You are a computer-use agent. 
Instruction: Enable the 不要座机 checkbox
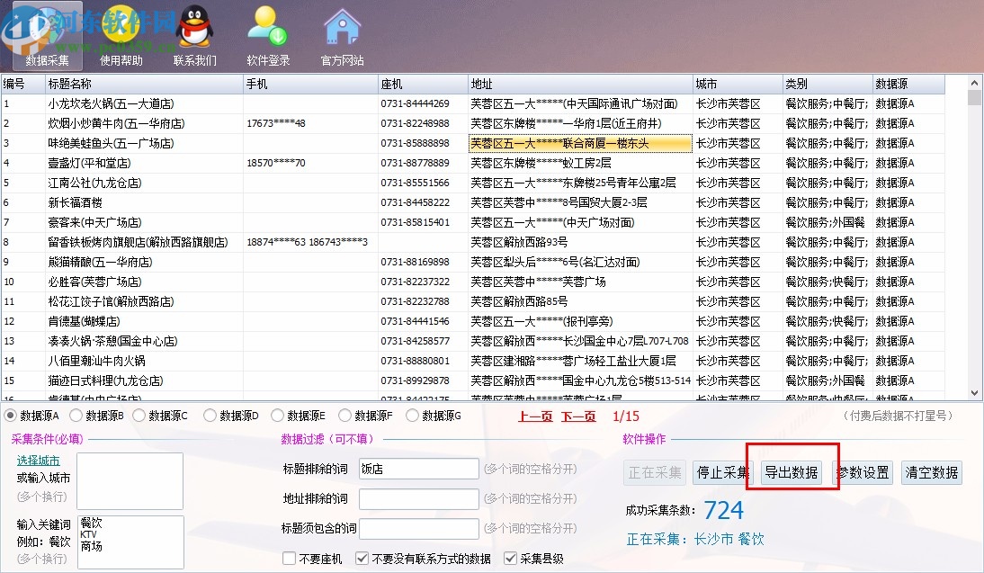tap(290, 558)
